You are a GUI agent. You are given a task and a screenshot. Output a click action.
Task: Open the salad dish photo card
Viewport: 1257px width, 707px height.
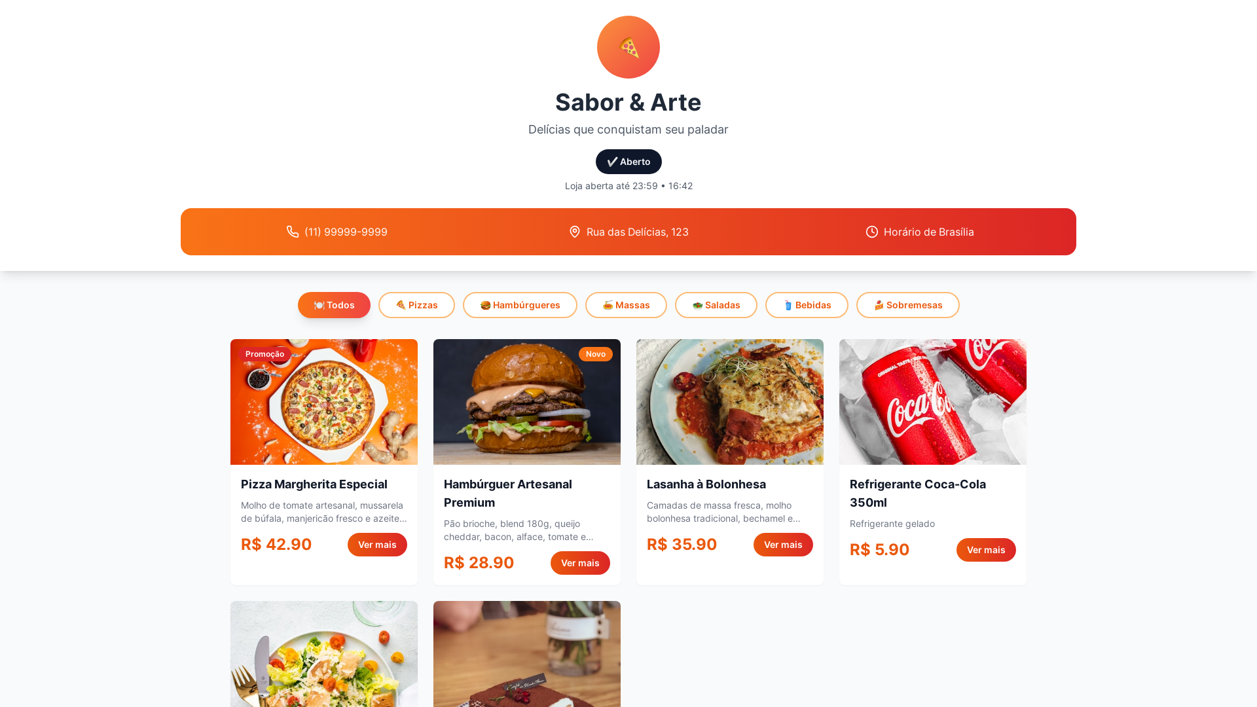(x=324, y=654)
